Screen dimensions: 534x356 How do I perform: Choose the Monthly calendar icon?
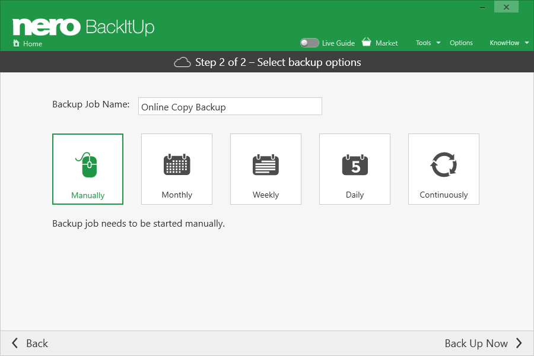177,164
